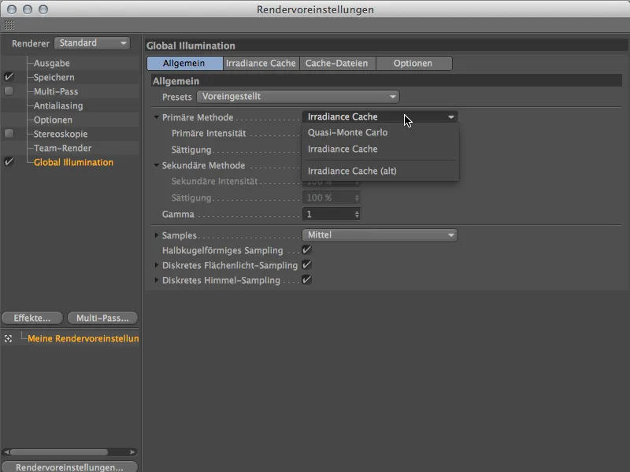Screen dimensions: 630x472
Task: Close the Primäre Methode dropdown
Action: (x=380, y=116)
